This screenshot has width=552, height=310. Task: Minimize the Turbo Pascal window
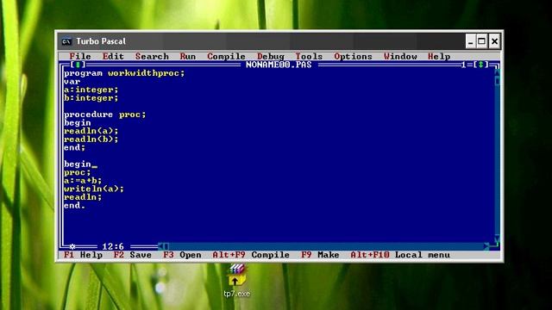(470, 41)
